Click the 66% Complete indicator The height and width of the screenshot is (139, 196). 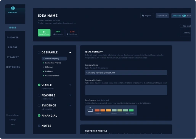click(58, 33)
